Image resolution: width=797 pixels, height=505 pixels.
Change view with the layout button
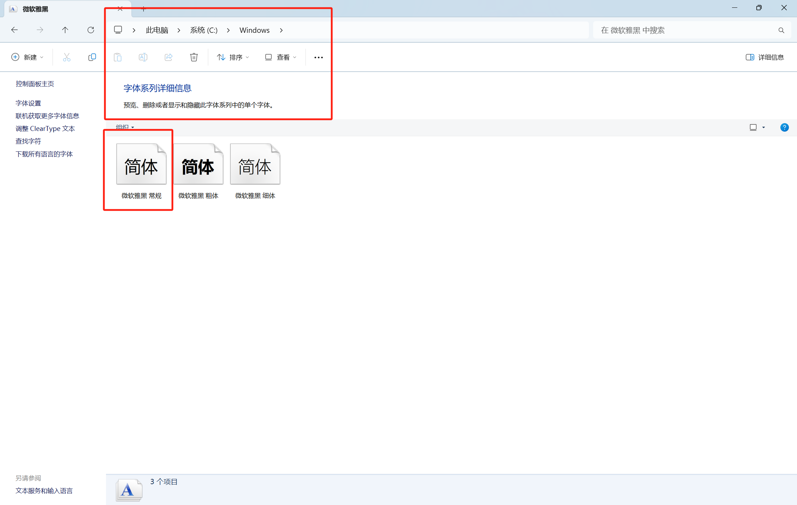pyautogui.click(x=753, y=127)
